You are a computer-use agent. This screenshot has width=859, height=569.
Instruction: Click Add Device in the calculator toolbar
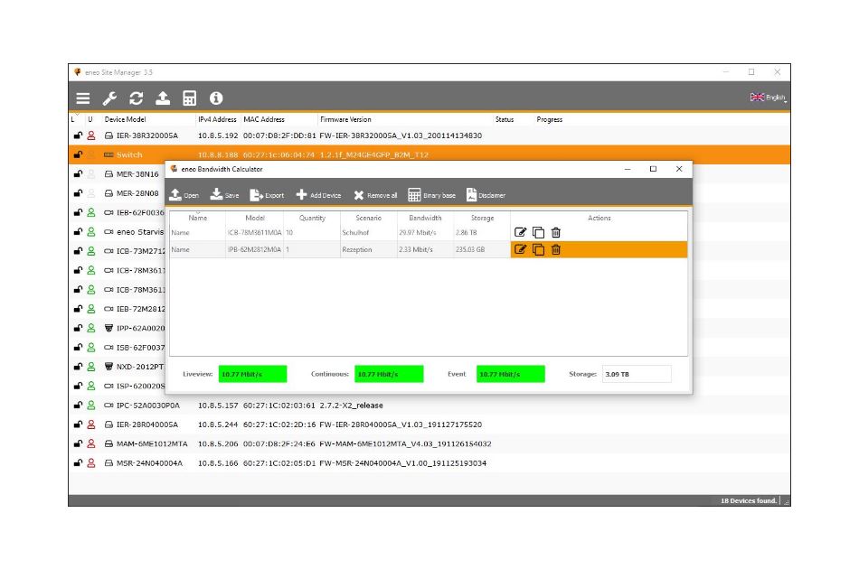coord(319,195)
